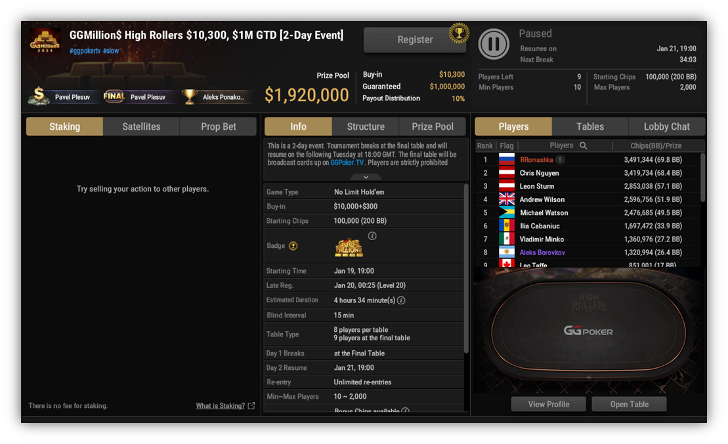Open the GGPoker.TV link
The height and width of the screenshot is (444, 728).
coord(347,163)
